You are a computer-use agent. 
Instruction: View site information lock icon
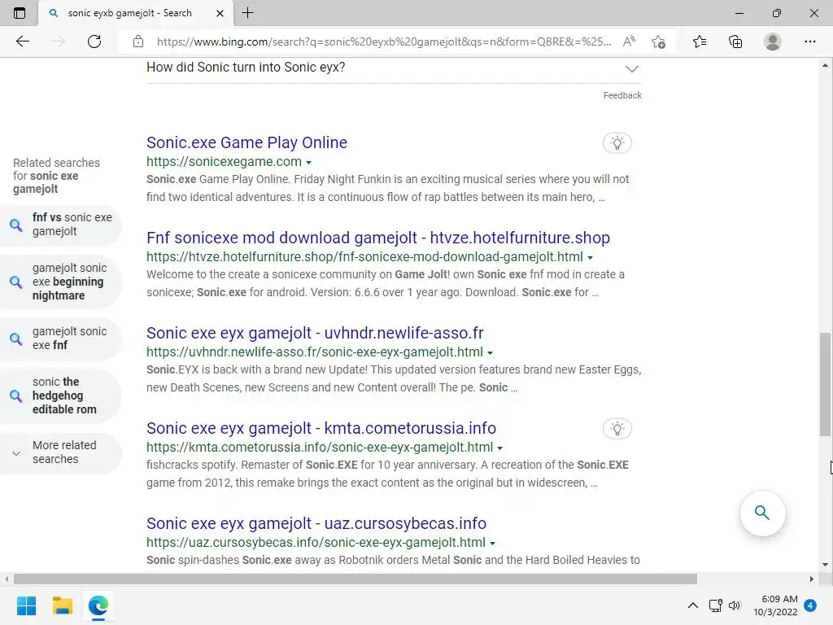[138, 42]
